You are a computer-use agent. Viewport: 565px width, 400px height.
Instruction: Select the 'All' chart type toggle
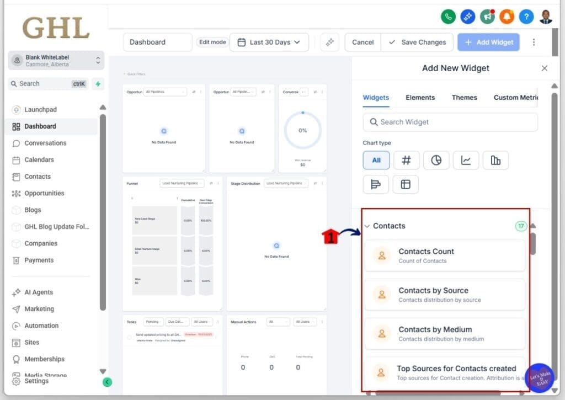pyautogui.click(x=376, y=160)
